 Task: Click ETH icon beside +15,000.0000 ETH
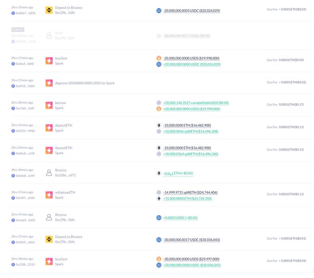coord(159,199)
